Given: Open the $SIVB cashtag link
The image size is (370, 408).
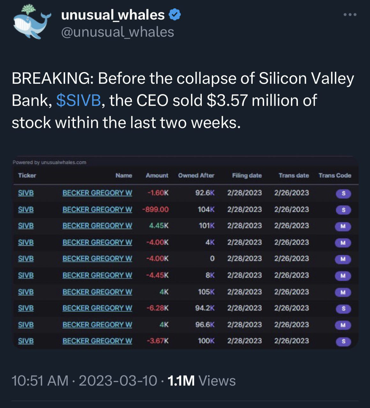Looking at the screenshot, I should 78,100.
